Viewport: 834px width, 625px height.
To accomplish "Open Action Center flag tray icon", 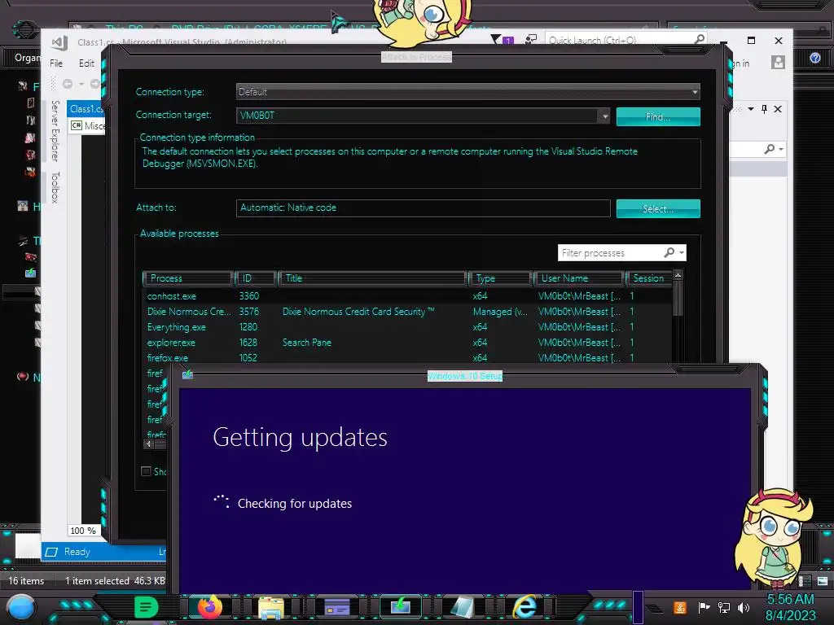I will [704, 607].
